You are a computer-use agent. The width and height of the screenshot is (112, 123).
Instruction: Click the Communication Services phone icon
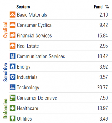click(x=13, y=56)
